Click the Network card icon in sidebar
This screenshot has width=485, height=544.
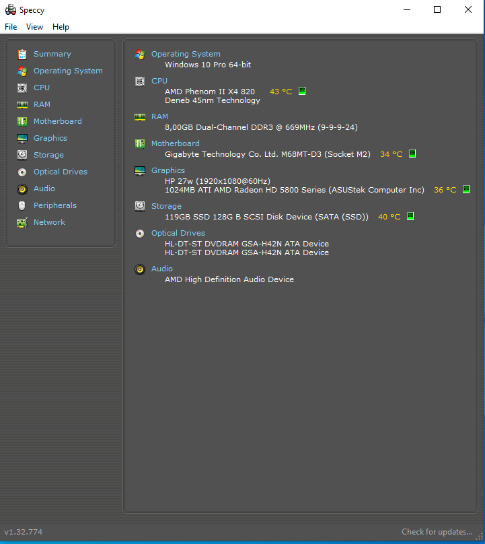point(22,223)
